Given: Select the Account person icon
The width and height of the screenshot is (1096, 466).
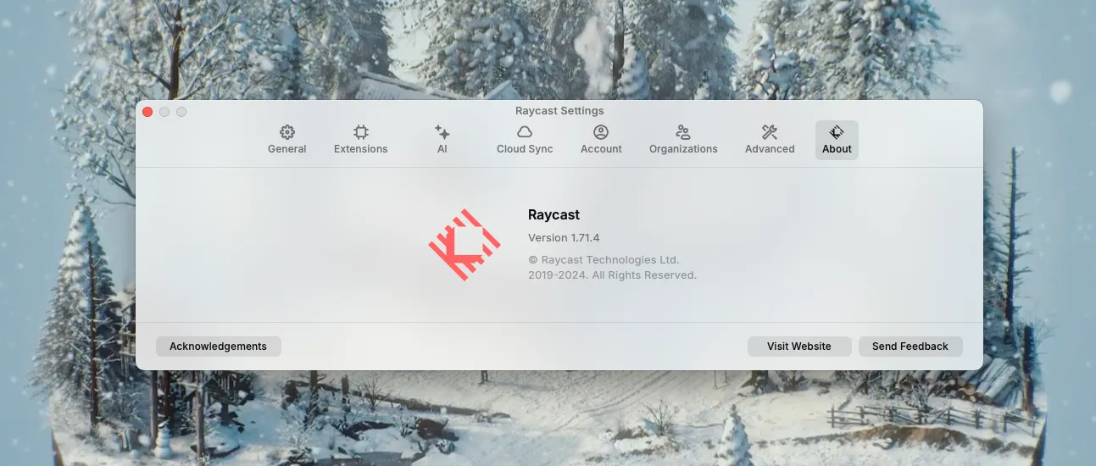Looking at the screenshot, I should (601, 132).
